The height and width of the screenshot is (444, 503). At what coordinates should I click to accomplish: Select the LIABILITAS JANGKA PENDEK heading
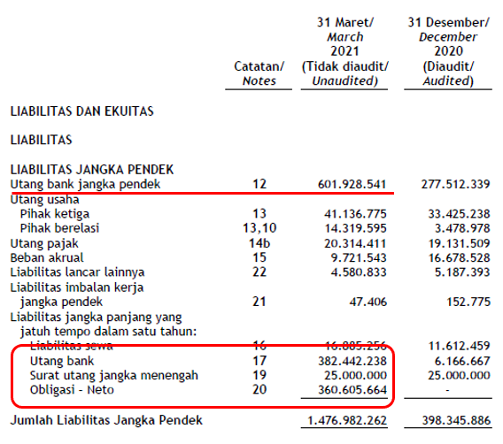pos(92,170)
